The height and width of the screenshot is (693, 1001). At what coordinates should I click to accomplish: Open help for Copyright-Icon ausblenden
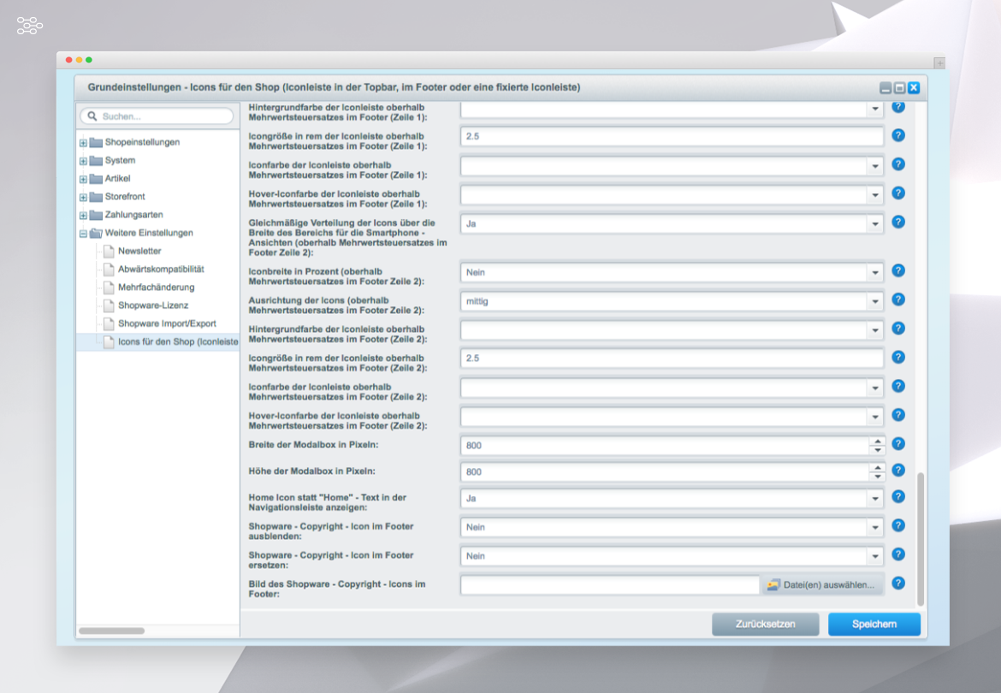tap(898, 525)
